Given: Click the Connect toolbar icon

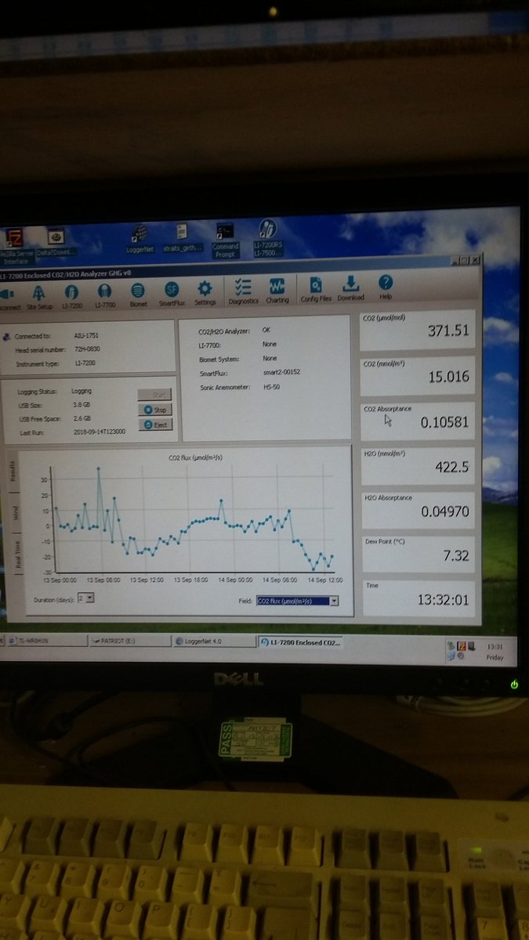Looking at the screenshot, I should [x=8, y=298].
